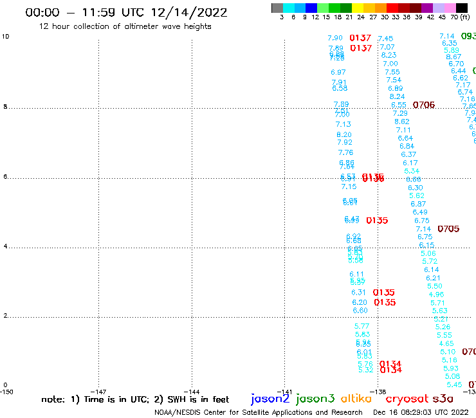Select the wave height value 8.24
476x418 pixels.
397,96
